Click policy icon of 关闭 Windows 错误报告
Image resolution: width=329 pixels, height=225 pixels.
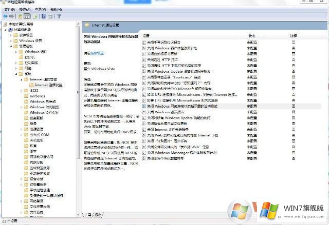tap(144, 112)
